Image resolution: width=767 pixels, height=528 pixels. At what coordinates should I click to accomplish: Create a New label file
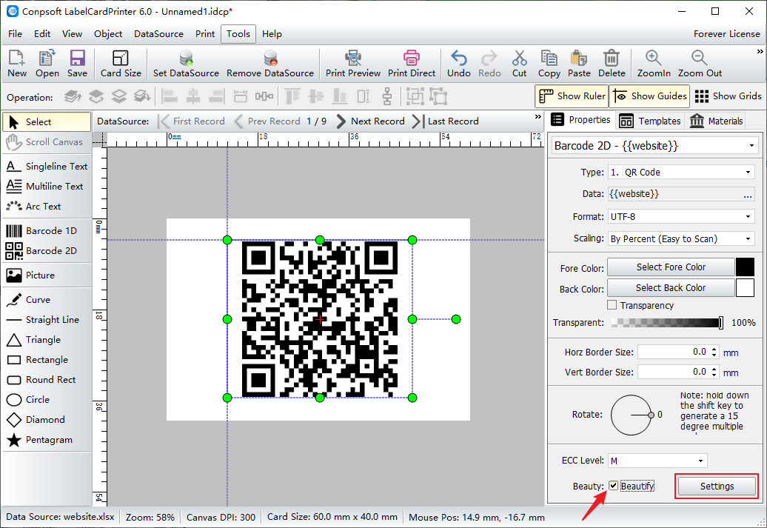pos(17,64)
